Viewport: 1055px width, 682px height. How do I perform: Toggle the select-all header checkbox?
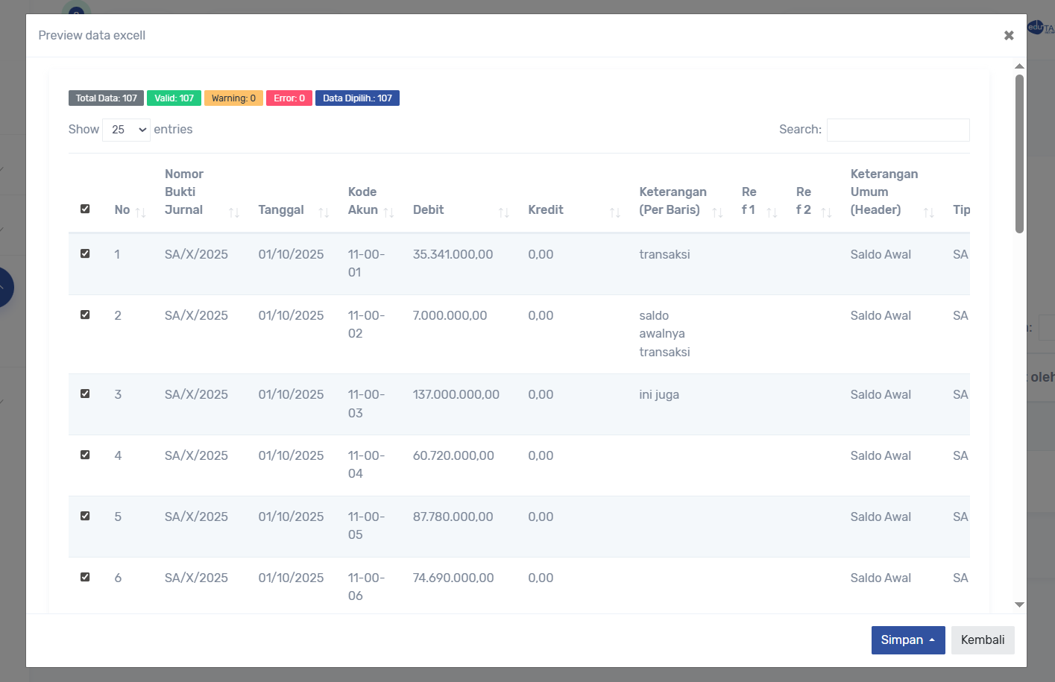85,209
